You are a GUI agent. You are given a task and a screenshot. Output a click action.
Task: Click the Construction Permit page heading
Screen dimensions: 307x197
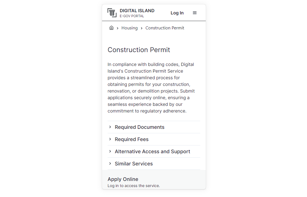click(x=139, y=50)
